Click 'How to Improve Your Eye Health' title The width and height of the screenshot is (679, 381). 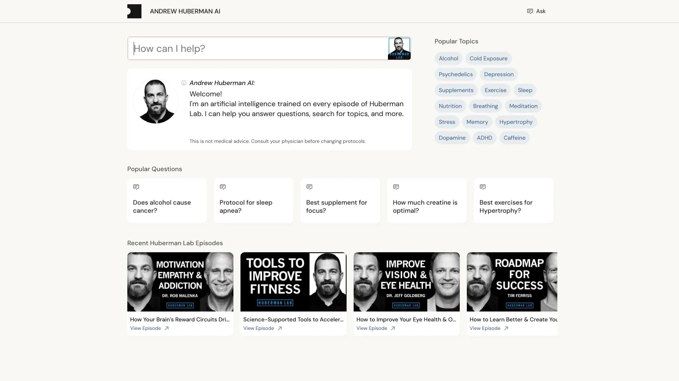[x=406, y=320]
